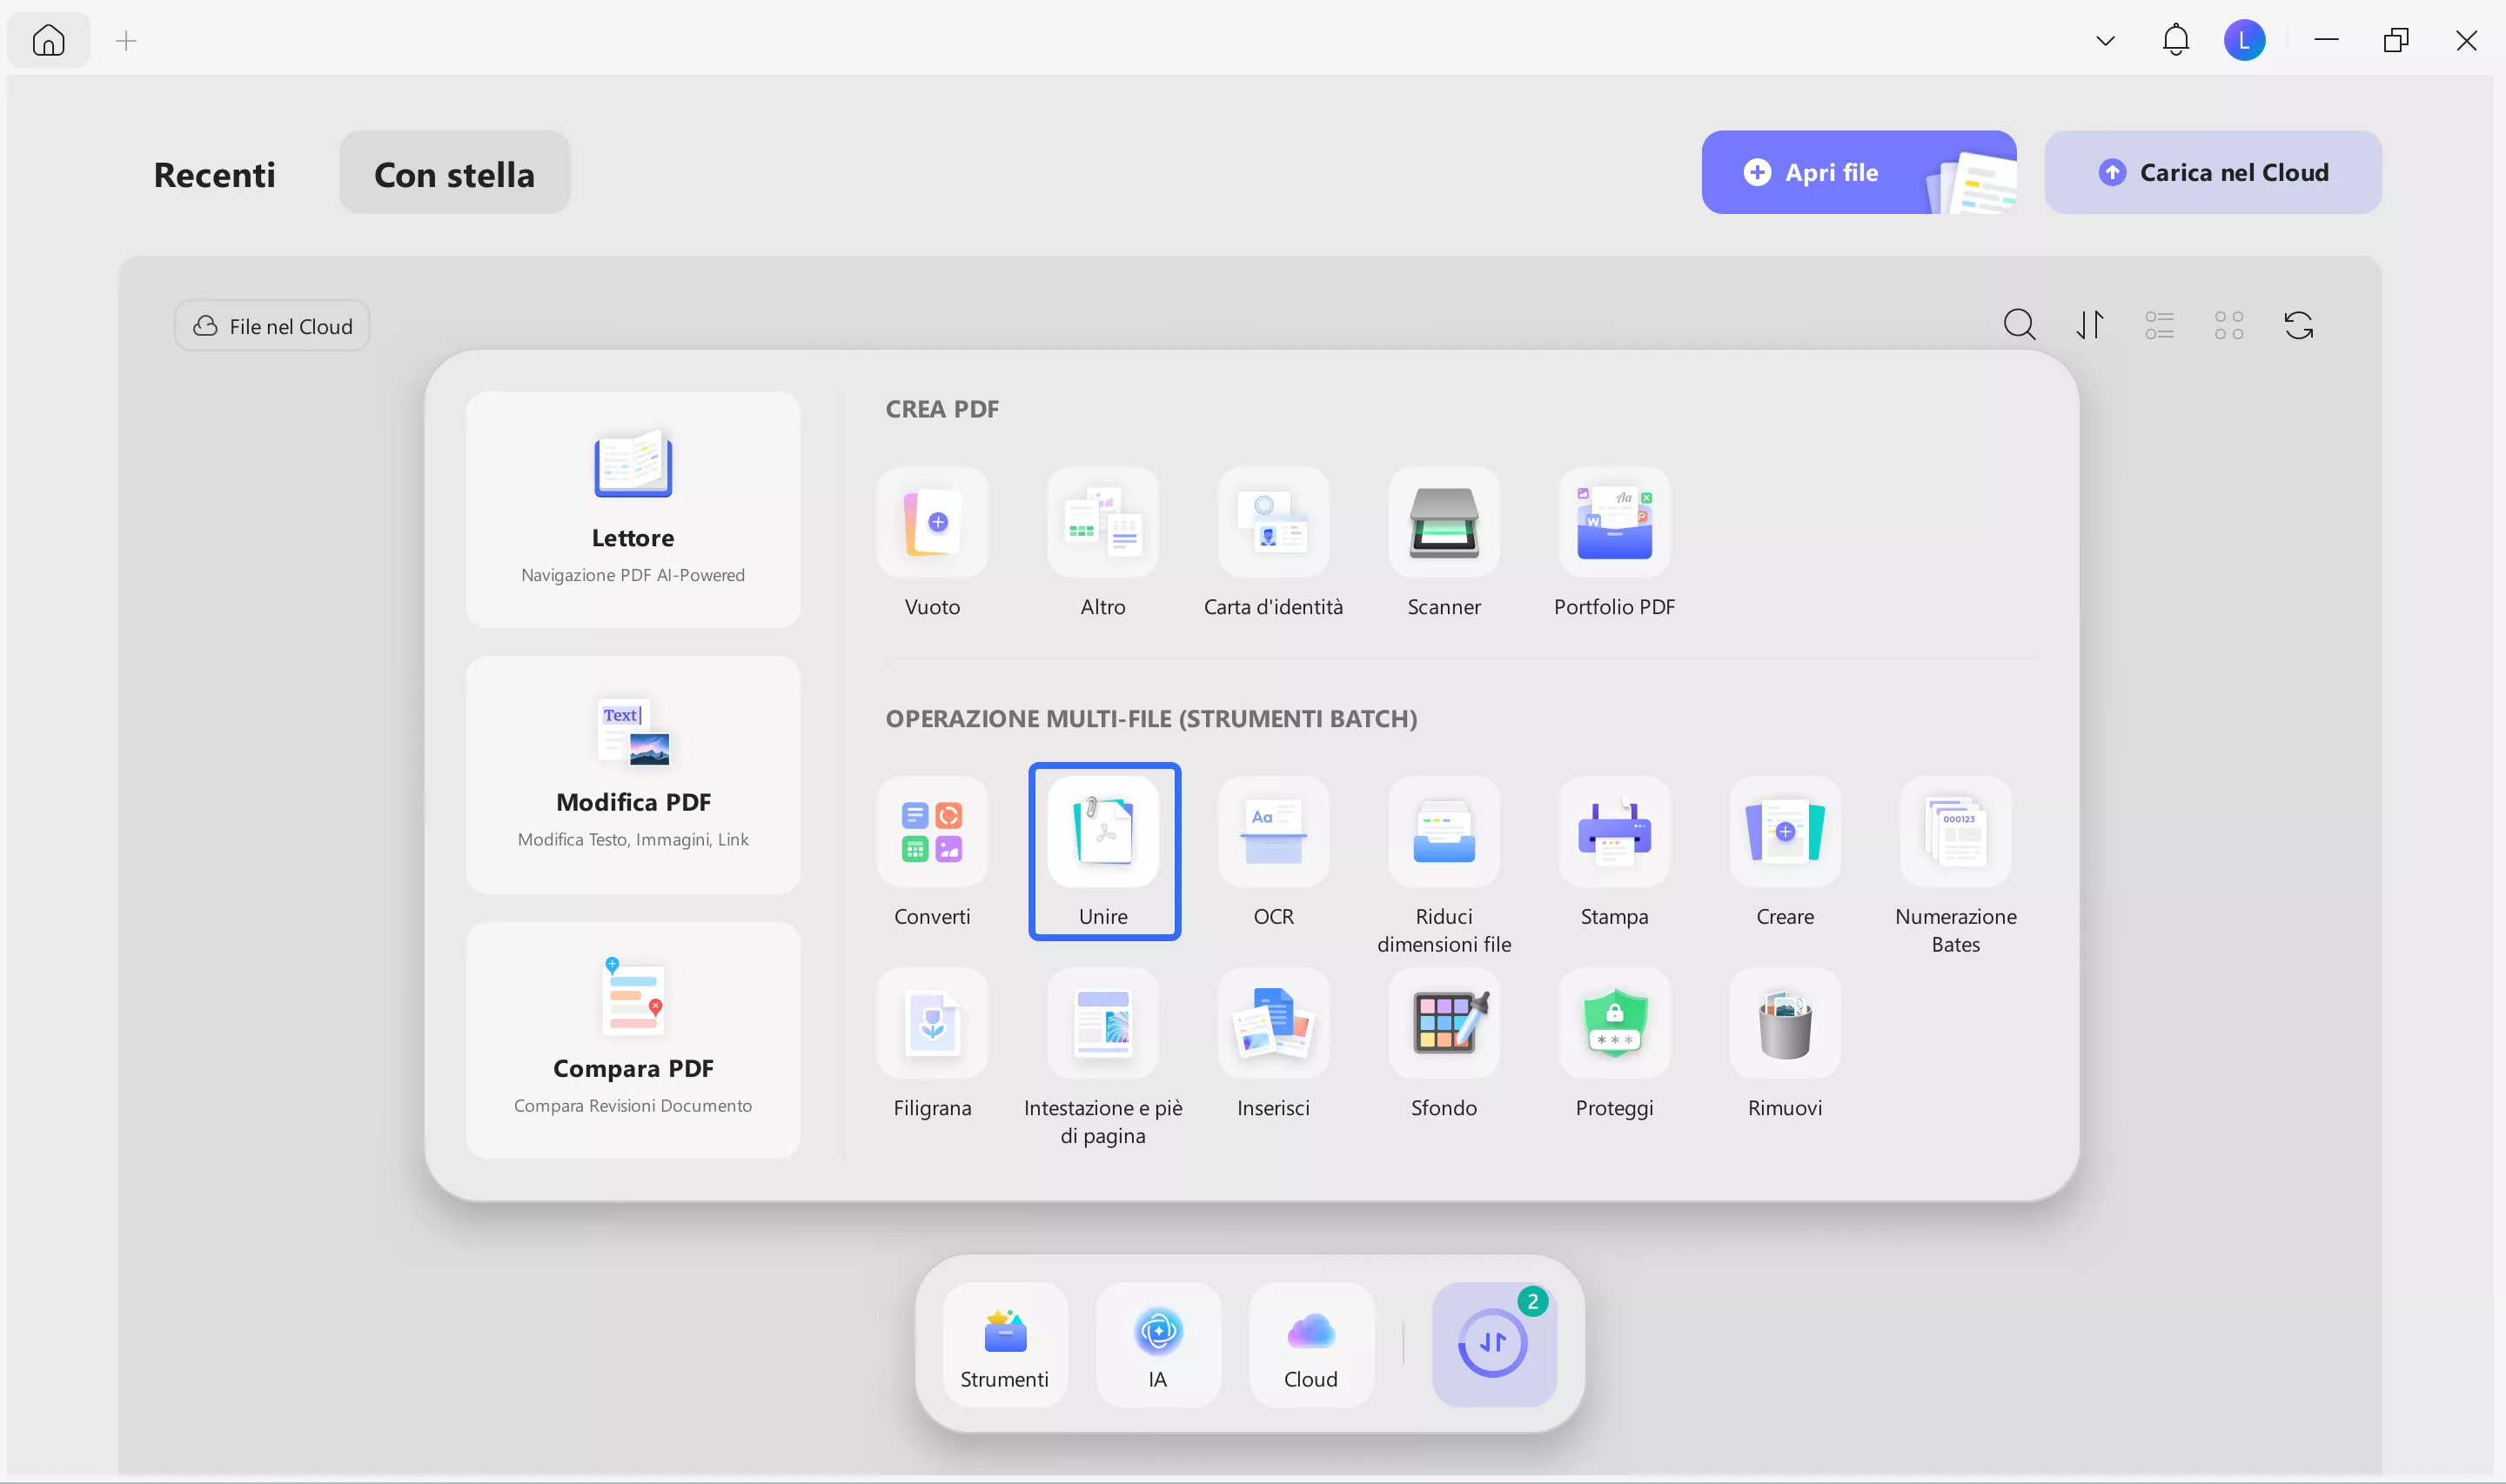The height and width of the screenshot is (1484, 2506).
Task: Click the Sfondo background tool
Action: pyautogui.click(x=1443, y=1024)
